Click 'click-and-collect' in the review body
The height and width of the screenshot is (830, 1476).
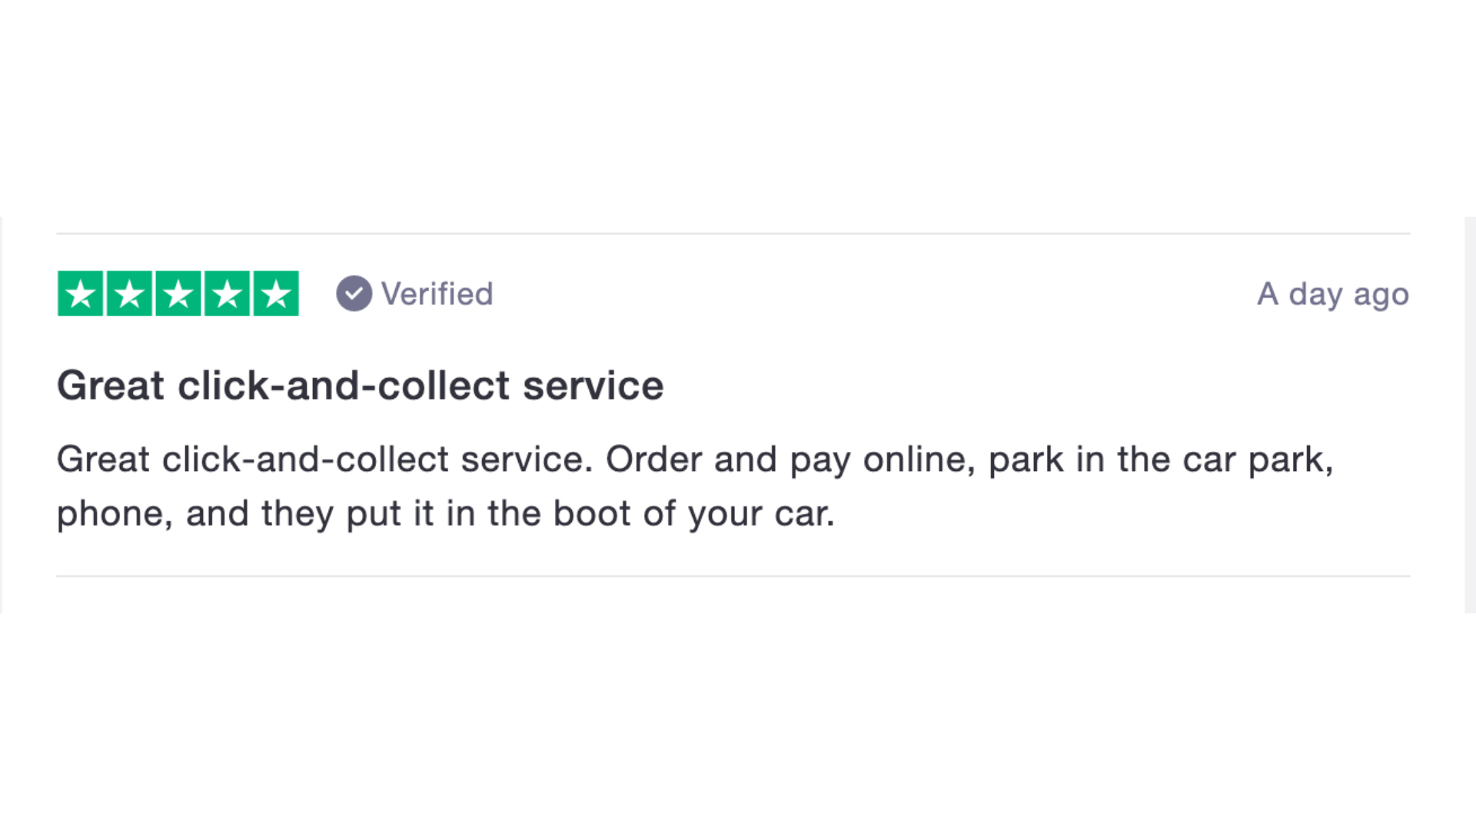(x=305, y=460)
